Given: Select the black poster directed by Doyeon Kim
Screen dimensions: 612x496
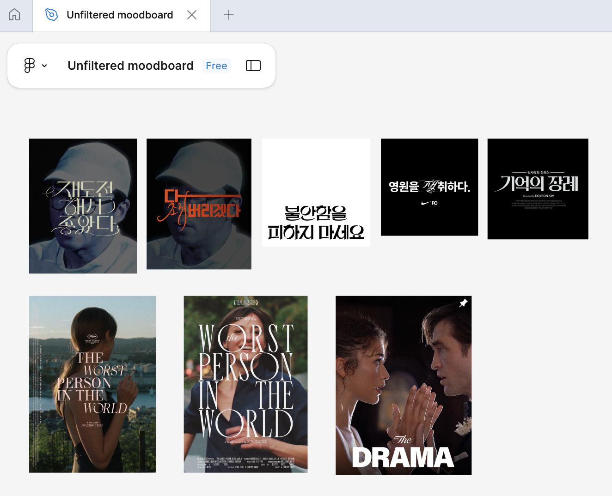Looking at the screenshot, I should [538, 188].
